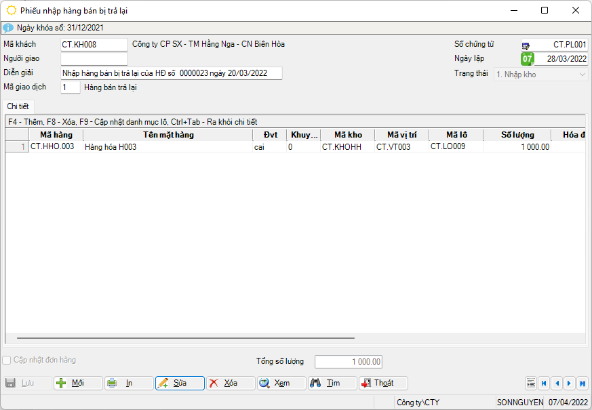The width and height of the screenshot is (592, 410).
Task: Go to the first record navigation icon
Action: (543, 383)
